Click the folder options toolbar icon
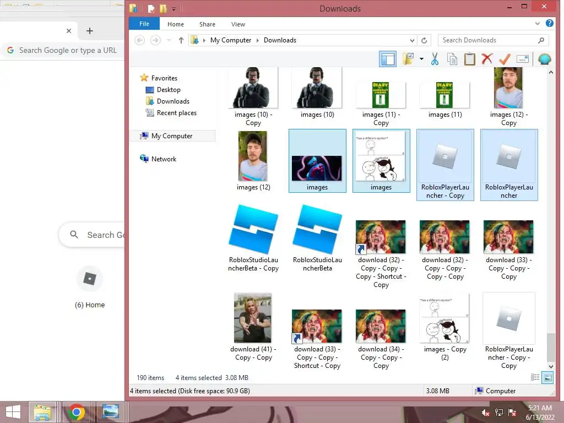 [x=408, y=59]
